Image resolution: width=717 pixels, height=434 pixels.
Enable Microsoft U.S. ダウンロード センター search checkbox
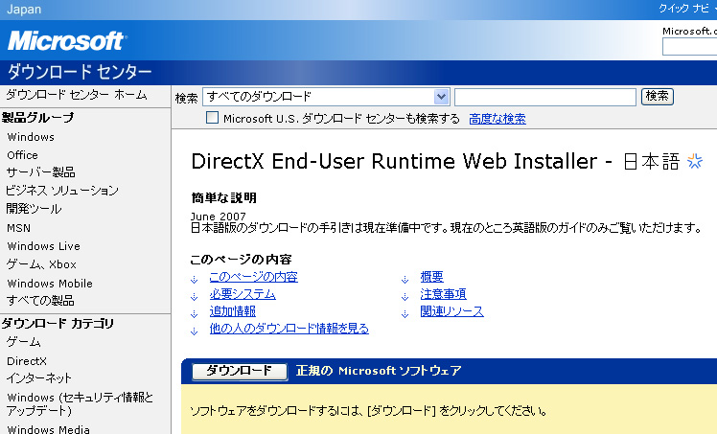212,118
